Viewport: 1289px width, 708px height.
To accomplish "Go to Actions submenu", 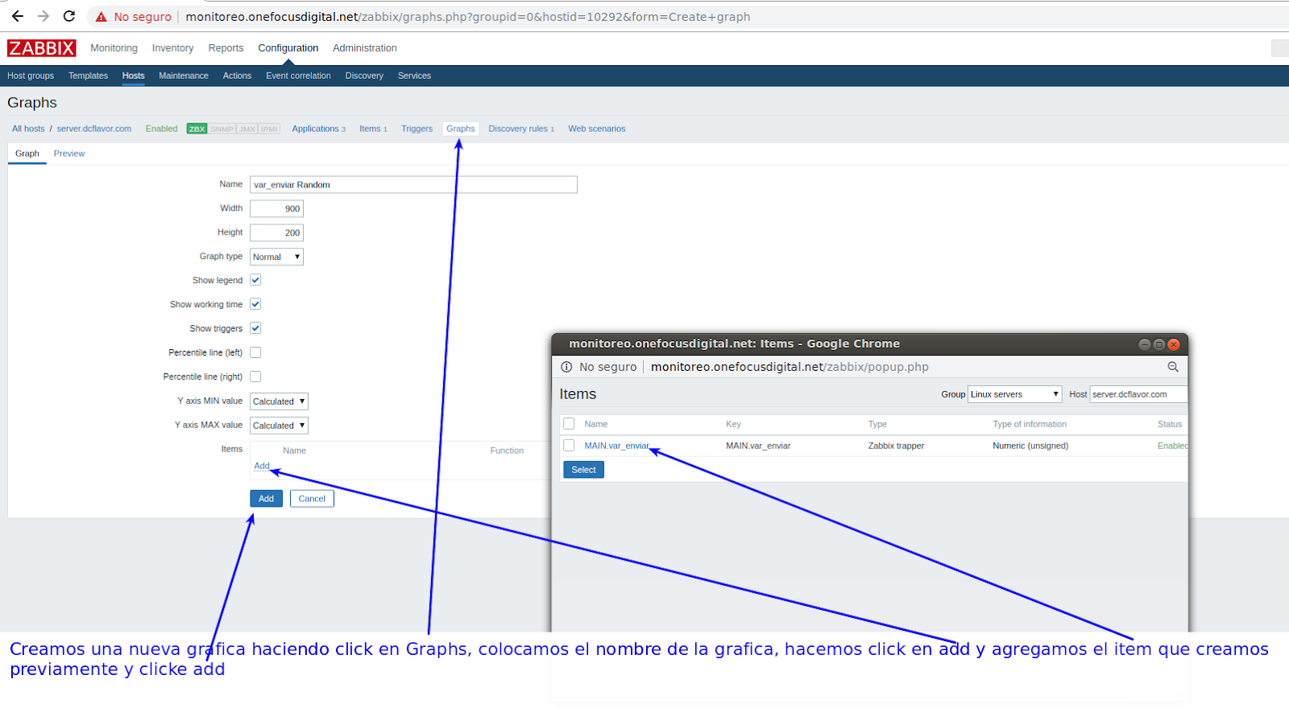I will pyautogui.click(x=237, y=76).
